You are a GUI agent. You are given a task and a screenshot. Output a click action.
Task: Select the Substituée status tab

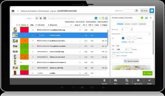142,24
